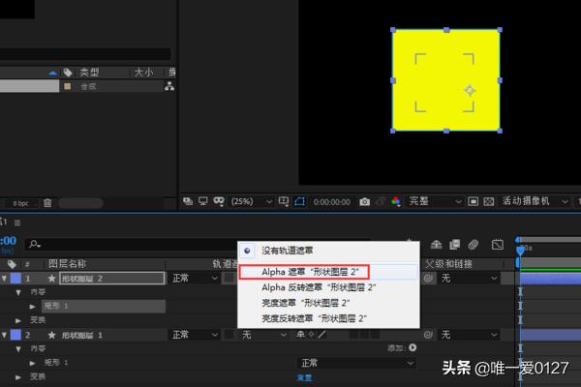
Task: Click the project panel label tag icon
Action: tap(68, 73)
